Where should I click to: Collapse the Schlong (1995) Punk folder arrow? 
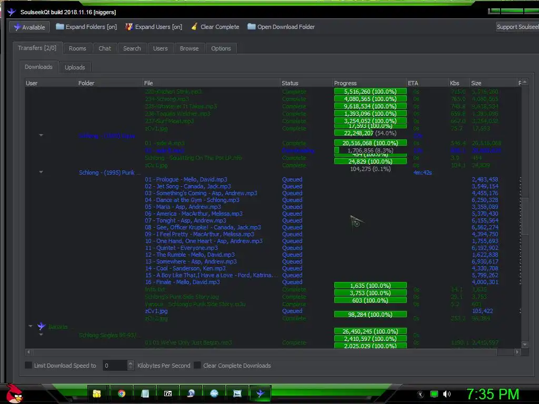pyautogui.click(x=41, y=172)
